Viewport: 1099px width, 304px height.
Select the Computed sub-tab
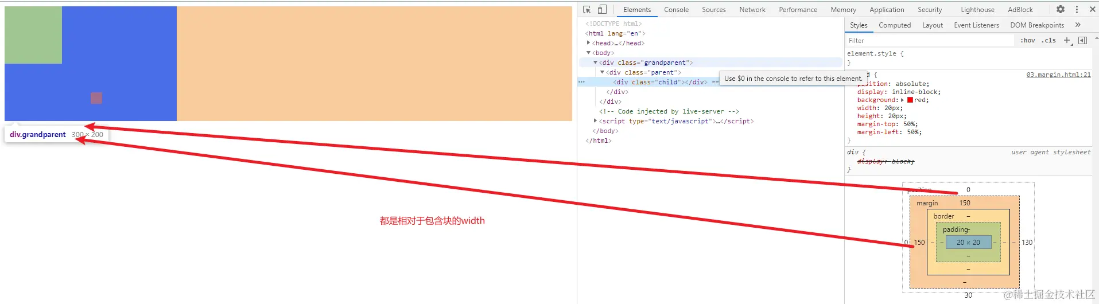tap(895, 25)
